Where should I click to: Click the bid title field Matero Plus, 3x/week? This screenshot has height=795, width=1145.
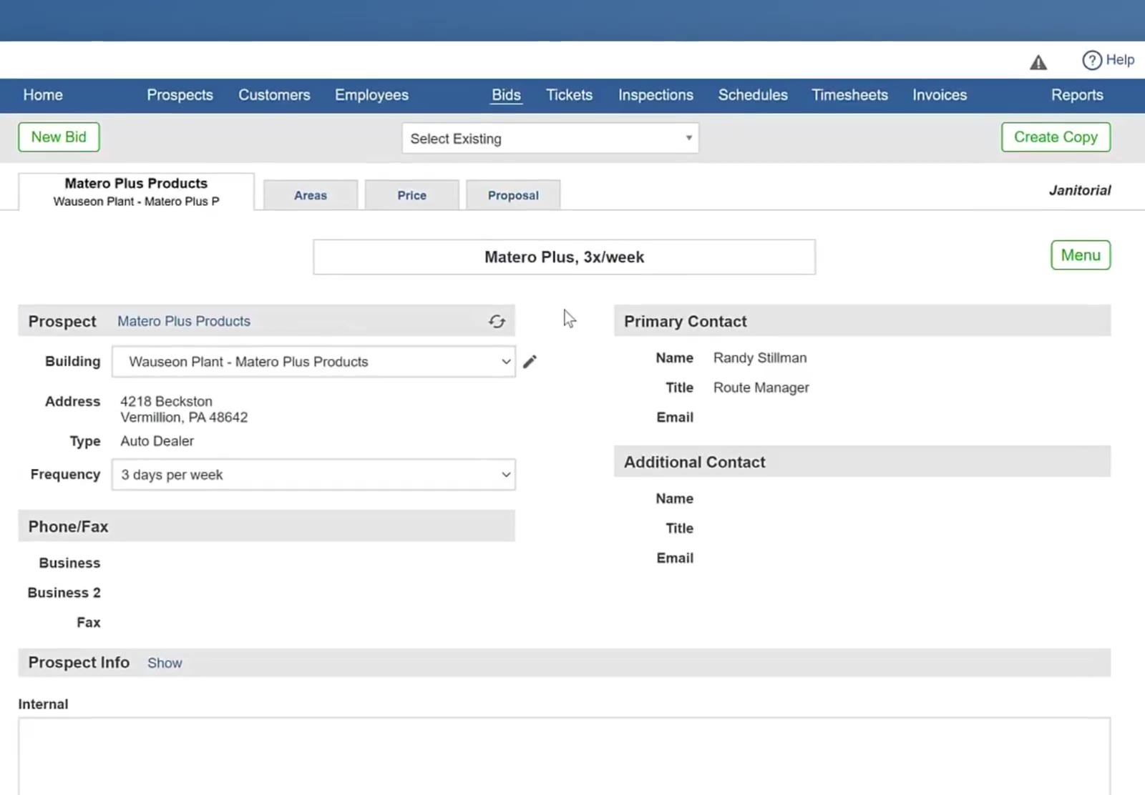coord(564,257)
